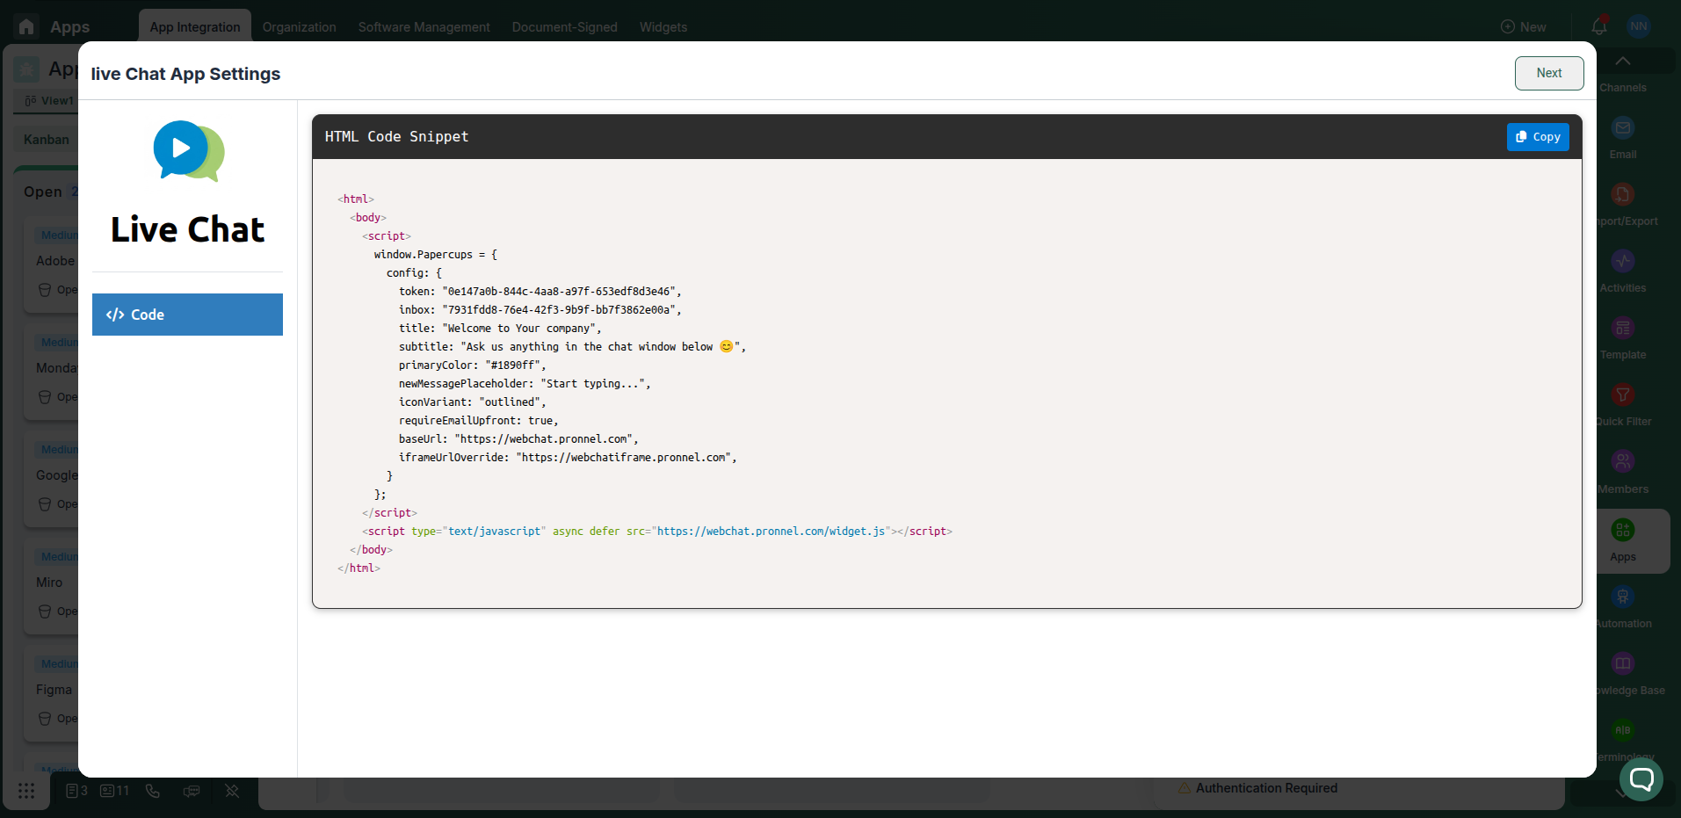The height and width of the screenshot is (818, 1681).
Task: Select the Template icon in the sidebar
Action: click(x=1621, y=329)
